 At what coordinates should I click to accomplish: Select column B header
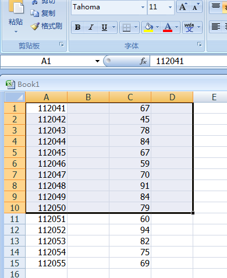coord(88,97)
